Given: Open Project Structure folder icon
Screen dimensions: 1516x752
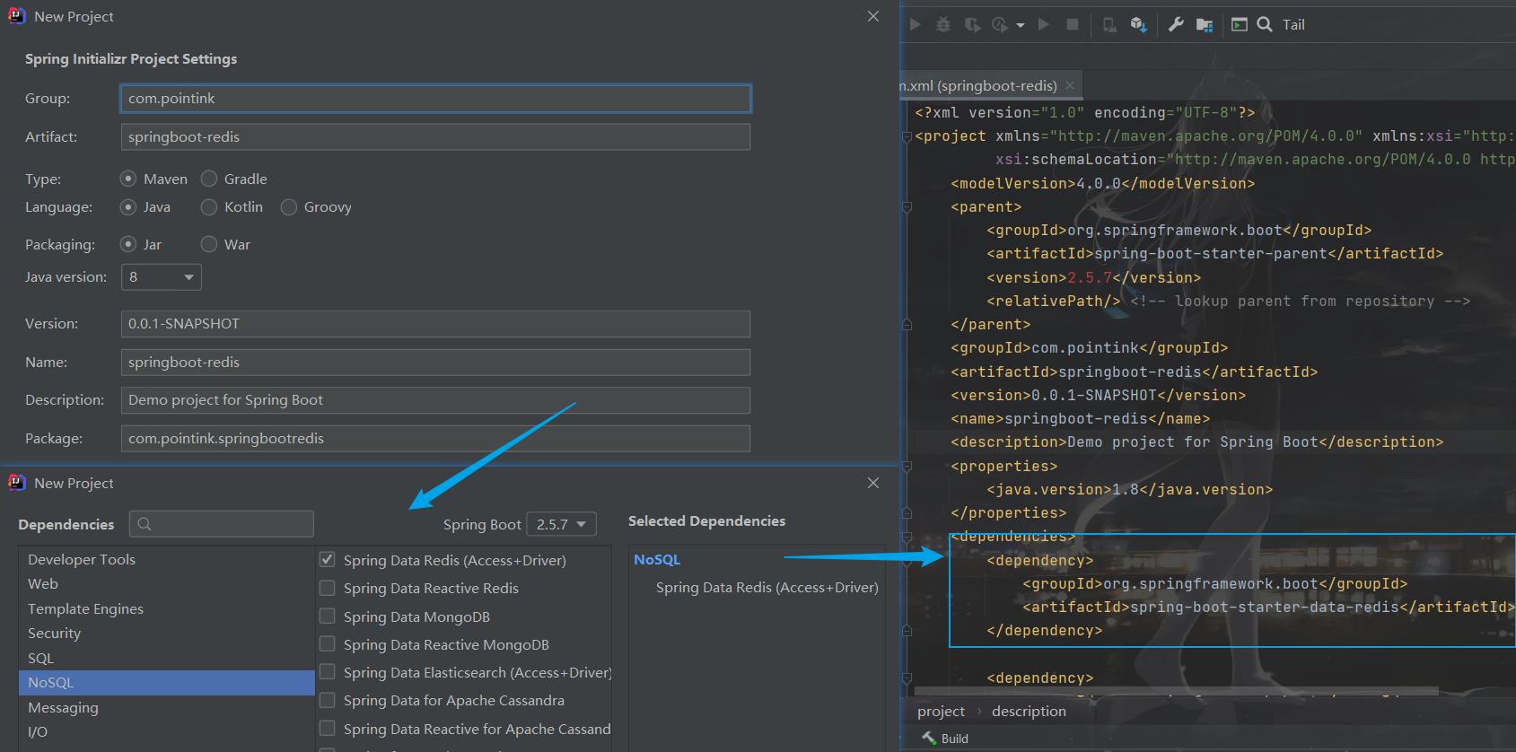Looking at the screenshot, I should (1205, 24).
